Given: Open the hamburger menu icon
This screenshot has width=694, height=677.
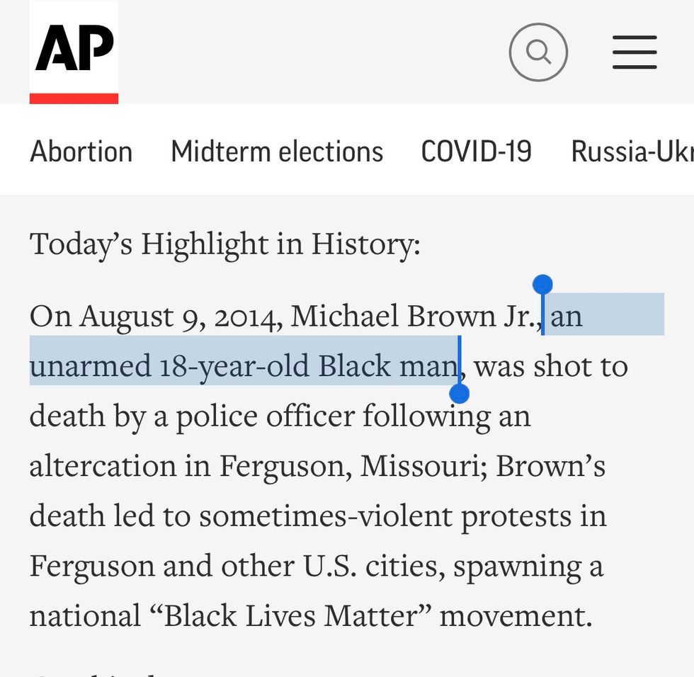Looking at the screenshot, I should pos(635,52).
